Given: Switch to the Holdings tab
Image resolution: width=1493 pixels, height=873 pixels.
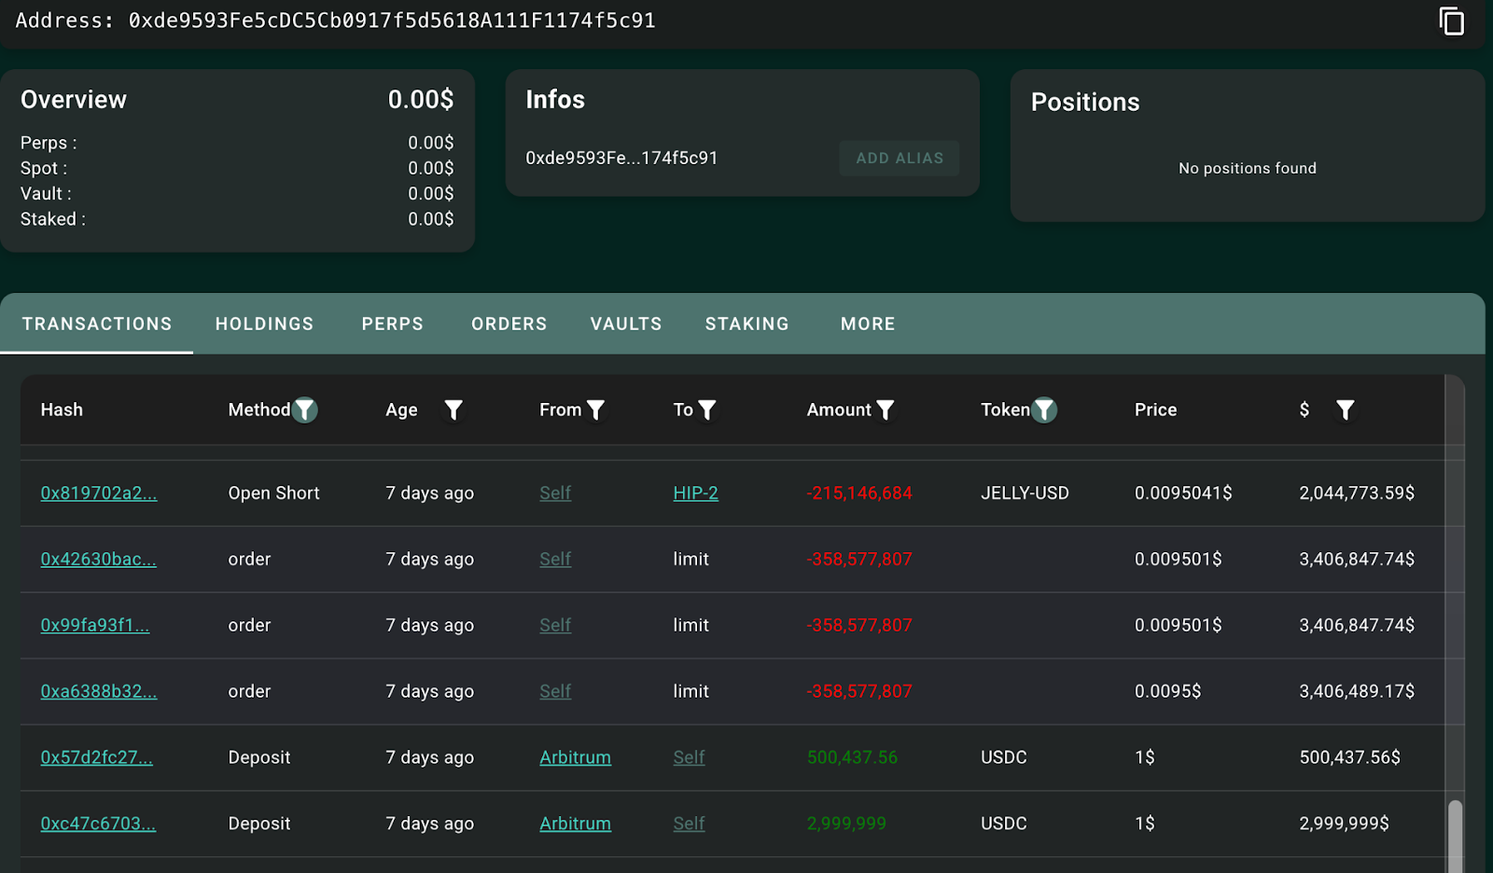Looking at the screenshot, I should pyautogui.click(x=264, y=324).
